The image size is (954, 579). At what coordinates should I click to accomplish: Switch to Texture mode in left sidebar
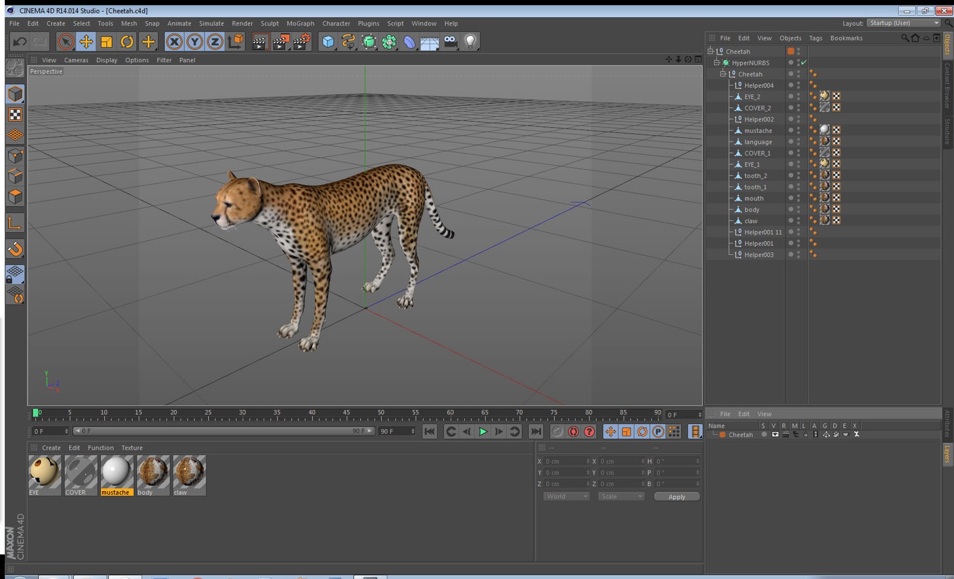[x=15, y=115]
